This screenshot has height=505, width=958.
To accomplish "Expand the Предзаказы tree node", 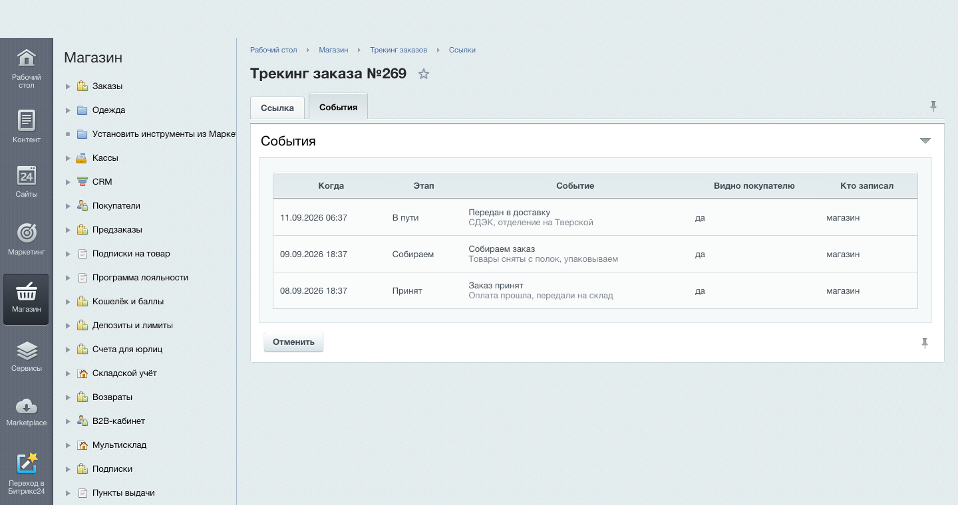I will [68, 230].
